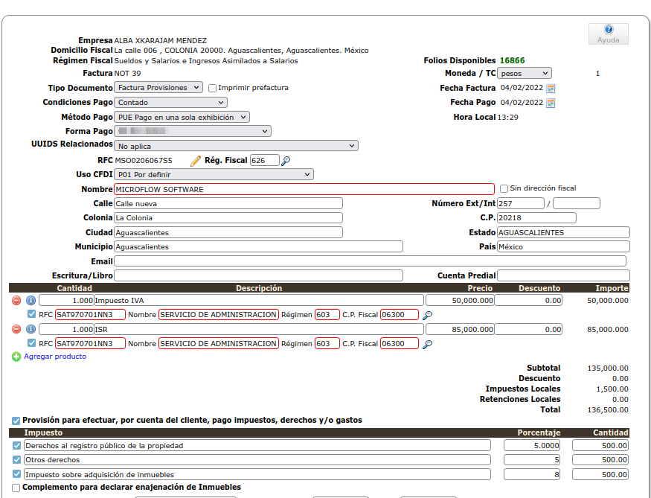The width and height of the screenshot is (651, 498).
Task: Click the Subtotal amount 135,000.00
Action: [x=608, y=368]
